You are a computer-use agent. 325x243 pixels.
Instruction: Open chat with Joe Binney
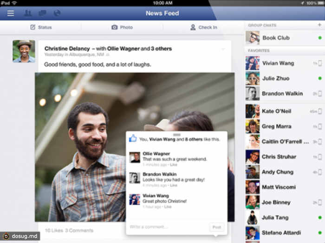coord(284,202)
